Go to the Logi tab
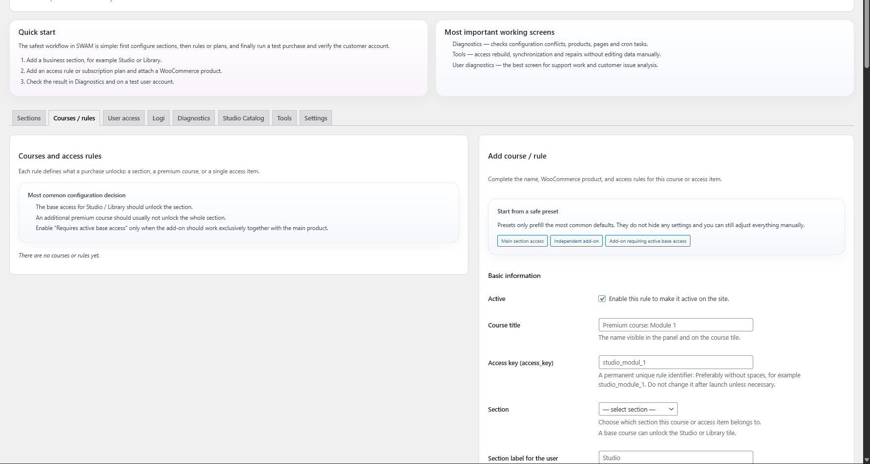This screenshot has width=870, height=464. (158, 118)
